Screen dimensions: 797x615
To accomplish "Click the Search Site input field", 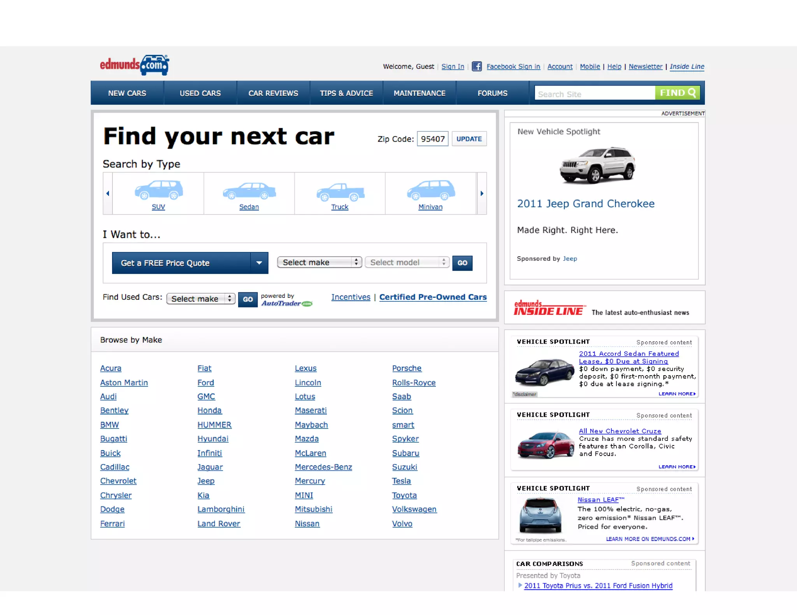I will click(594, 94).
